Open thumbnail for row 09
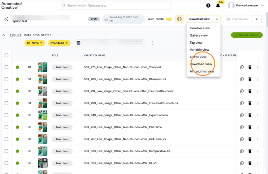The image size is (268, 174). click(x=42, y=163)
